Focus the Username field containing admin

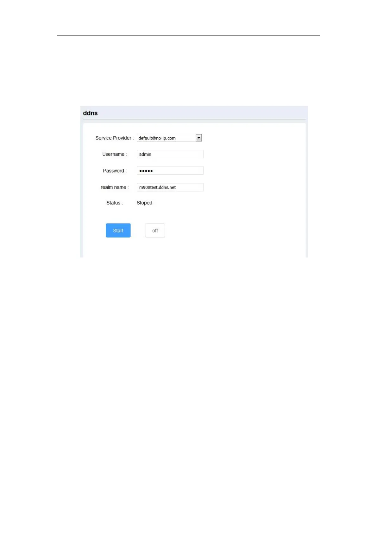pyautogui.click(x=170, y=154)
